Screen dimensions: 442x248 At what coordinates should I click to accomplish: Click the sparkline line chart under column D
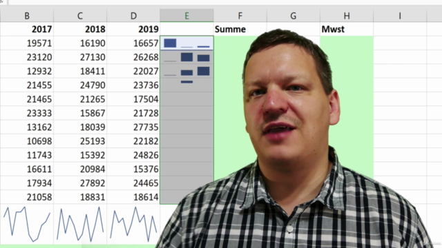pos(133,225)
